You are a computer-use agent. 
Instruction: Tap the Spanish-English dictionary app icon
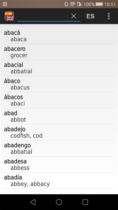(9, 16)
